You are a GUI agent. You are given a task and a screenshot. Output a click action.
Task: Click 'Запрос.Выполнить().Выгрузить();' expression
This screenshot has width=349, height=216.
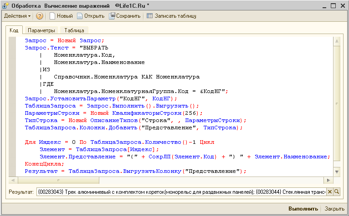[143, 106]
